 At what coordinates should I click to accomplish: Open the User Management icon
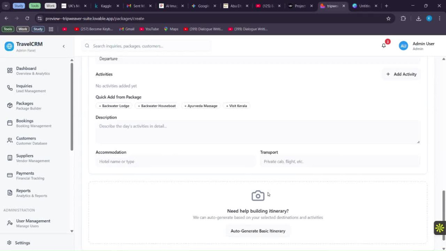click(10, 223)
